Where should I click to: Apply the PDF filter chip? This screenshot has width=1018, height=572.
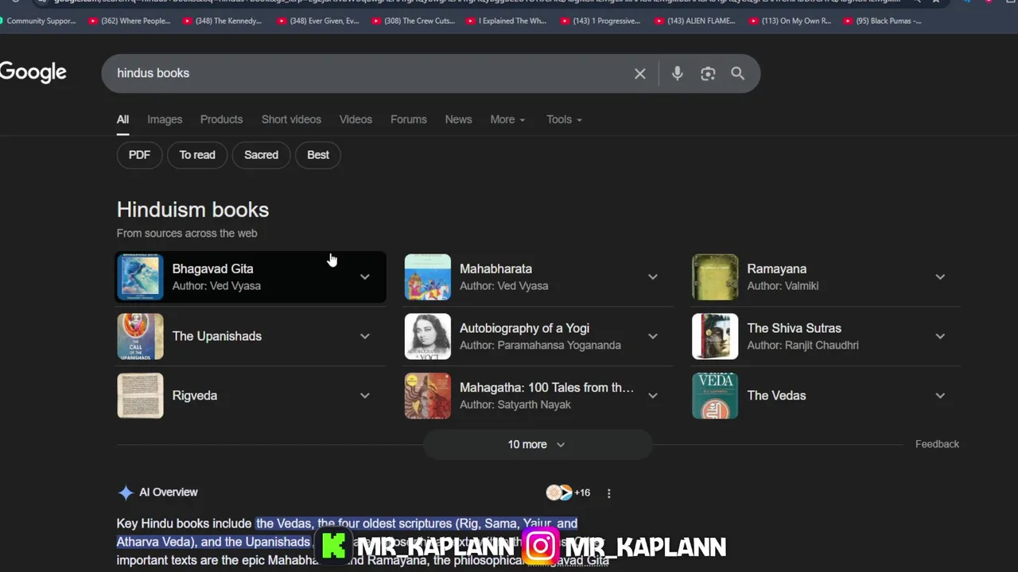click(139, 155)
